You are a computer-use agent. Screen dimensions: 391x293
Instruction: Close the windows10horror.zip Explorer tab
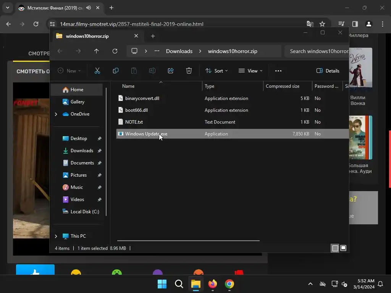click(136, 36)
